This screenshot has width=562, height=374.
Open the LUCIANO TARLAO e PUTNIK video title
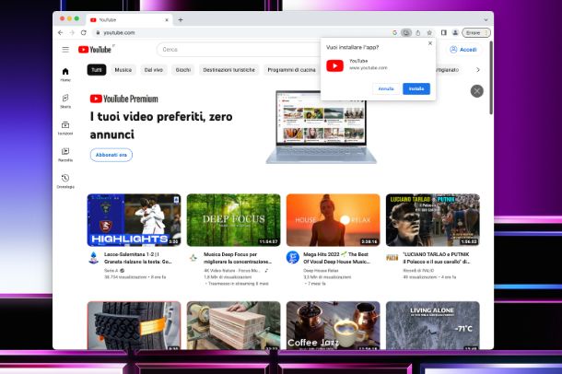tap(436, 258)
